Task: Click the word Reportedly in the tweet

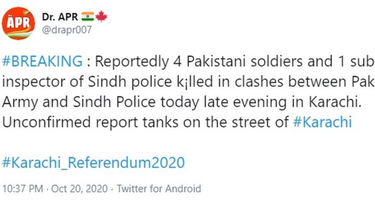Action: [132, 61]
